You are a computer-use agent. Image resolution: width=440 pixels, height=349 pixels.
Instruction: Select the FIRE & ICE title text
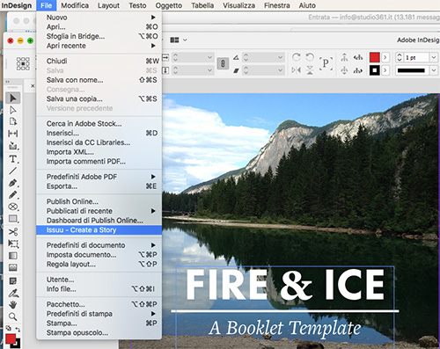(285, 285)
